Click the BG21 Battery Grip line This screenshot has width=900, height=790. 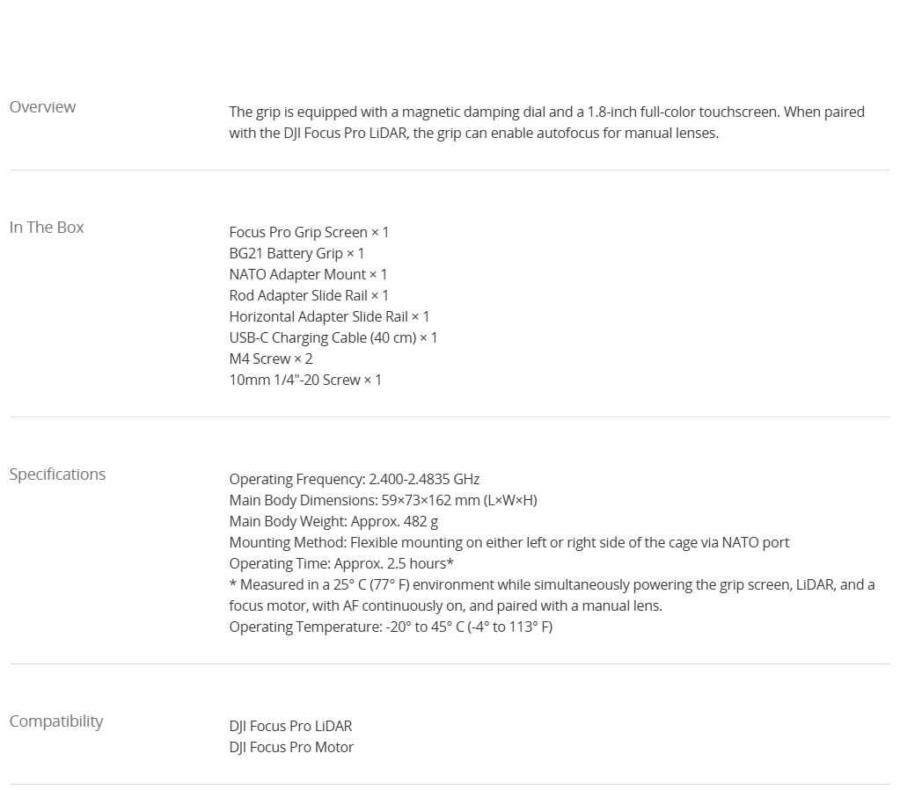pyautogui.click(x=296, y=253)
